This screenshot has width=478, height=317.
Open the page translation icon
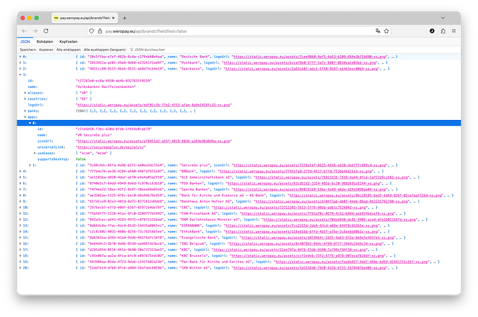[378, 31]
